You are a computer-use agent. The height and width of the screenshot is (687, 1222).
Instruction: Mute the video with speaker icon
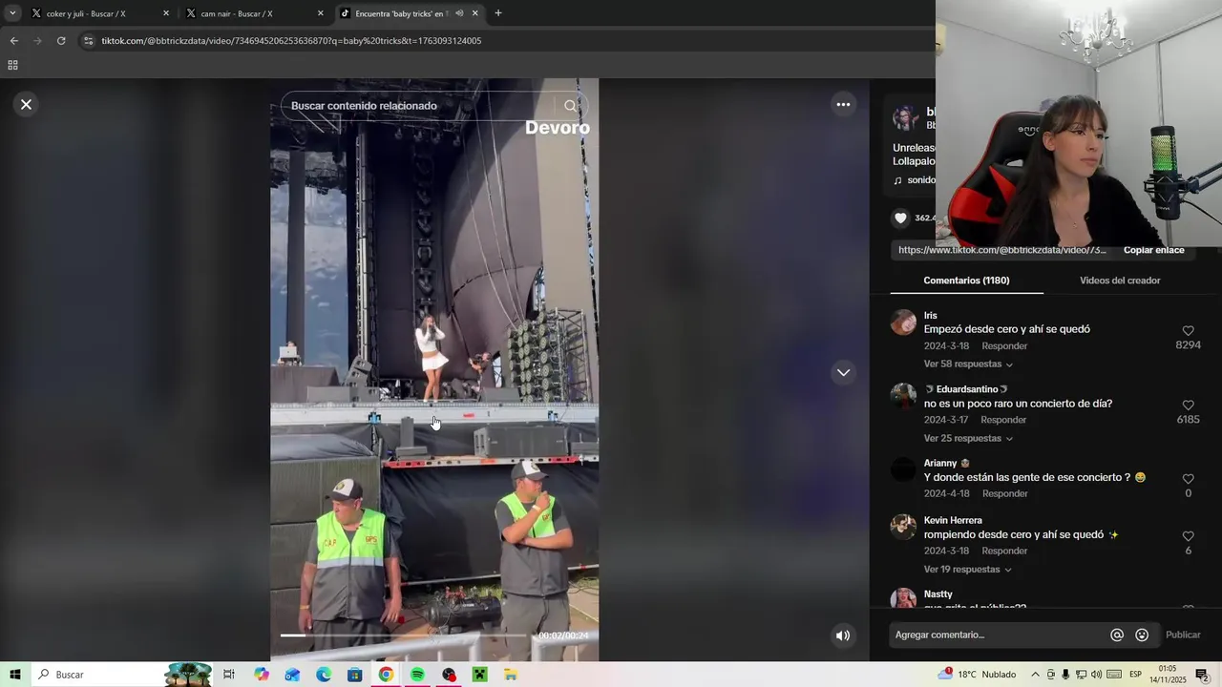point(843,635)
